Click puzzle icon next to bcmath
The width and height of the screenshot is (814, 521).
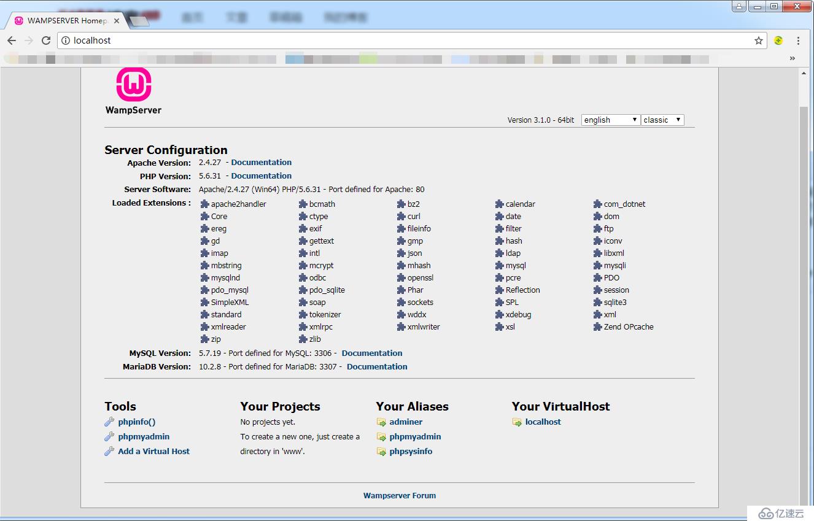pyautogui.click(x=303, y=204)
